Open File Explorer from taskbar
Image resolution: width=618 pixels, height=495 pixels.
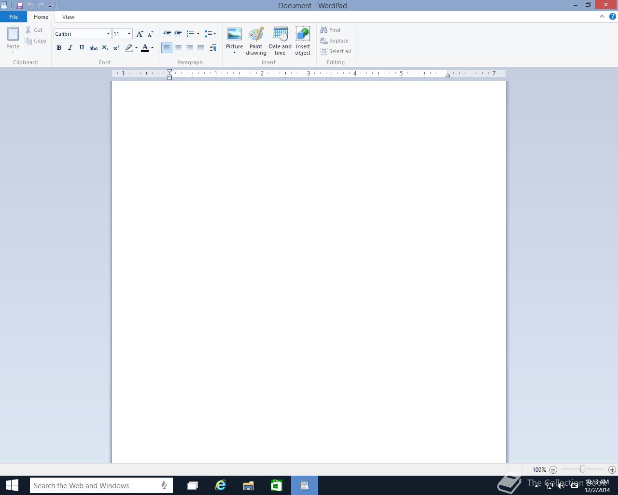[x=248, y=485]
